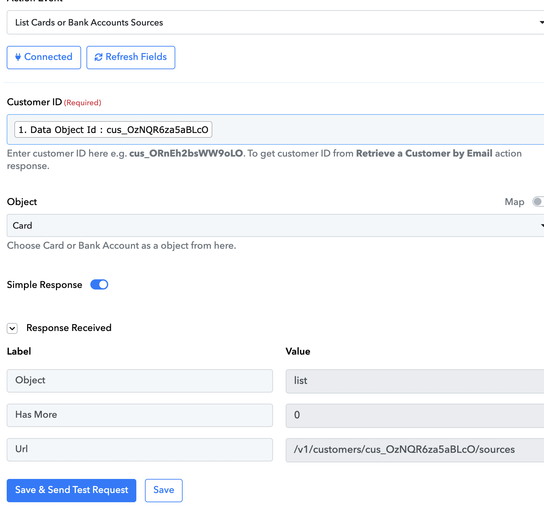This screenshot has height=507, width=544.
Task: Turn off the Simple Response toggle
Action: click(x=99, y=284)
